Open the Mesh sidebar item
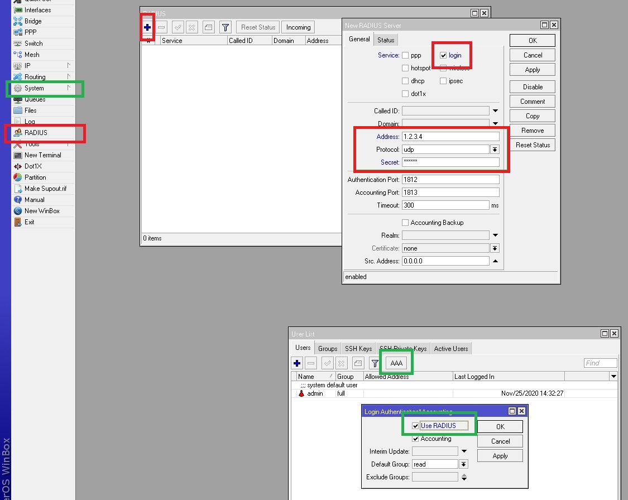This screenshot has height=500, width=628. coord(43,55)
